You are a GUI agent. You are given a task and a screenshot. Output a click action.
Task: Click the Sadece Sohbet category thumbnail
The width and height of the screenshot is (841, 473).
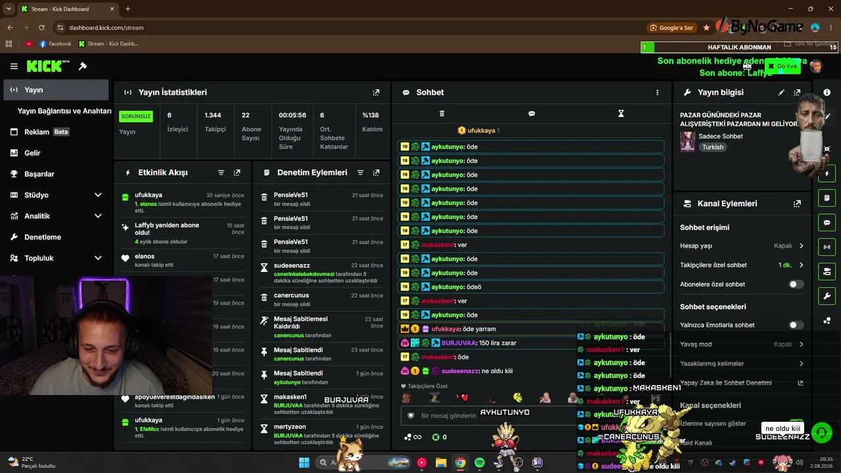[x=688, y=142]
